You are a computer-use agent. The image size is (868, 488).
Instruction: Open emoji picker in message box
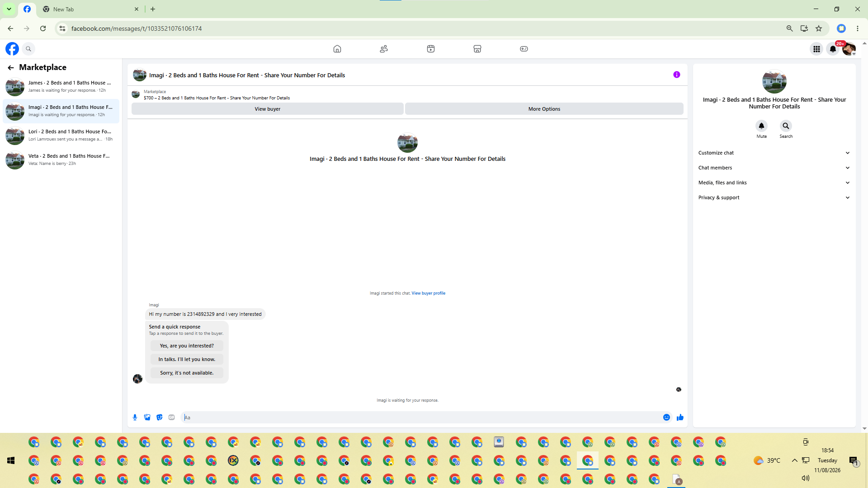666,418
